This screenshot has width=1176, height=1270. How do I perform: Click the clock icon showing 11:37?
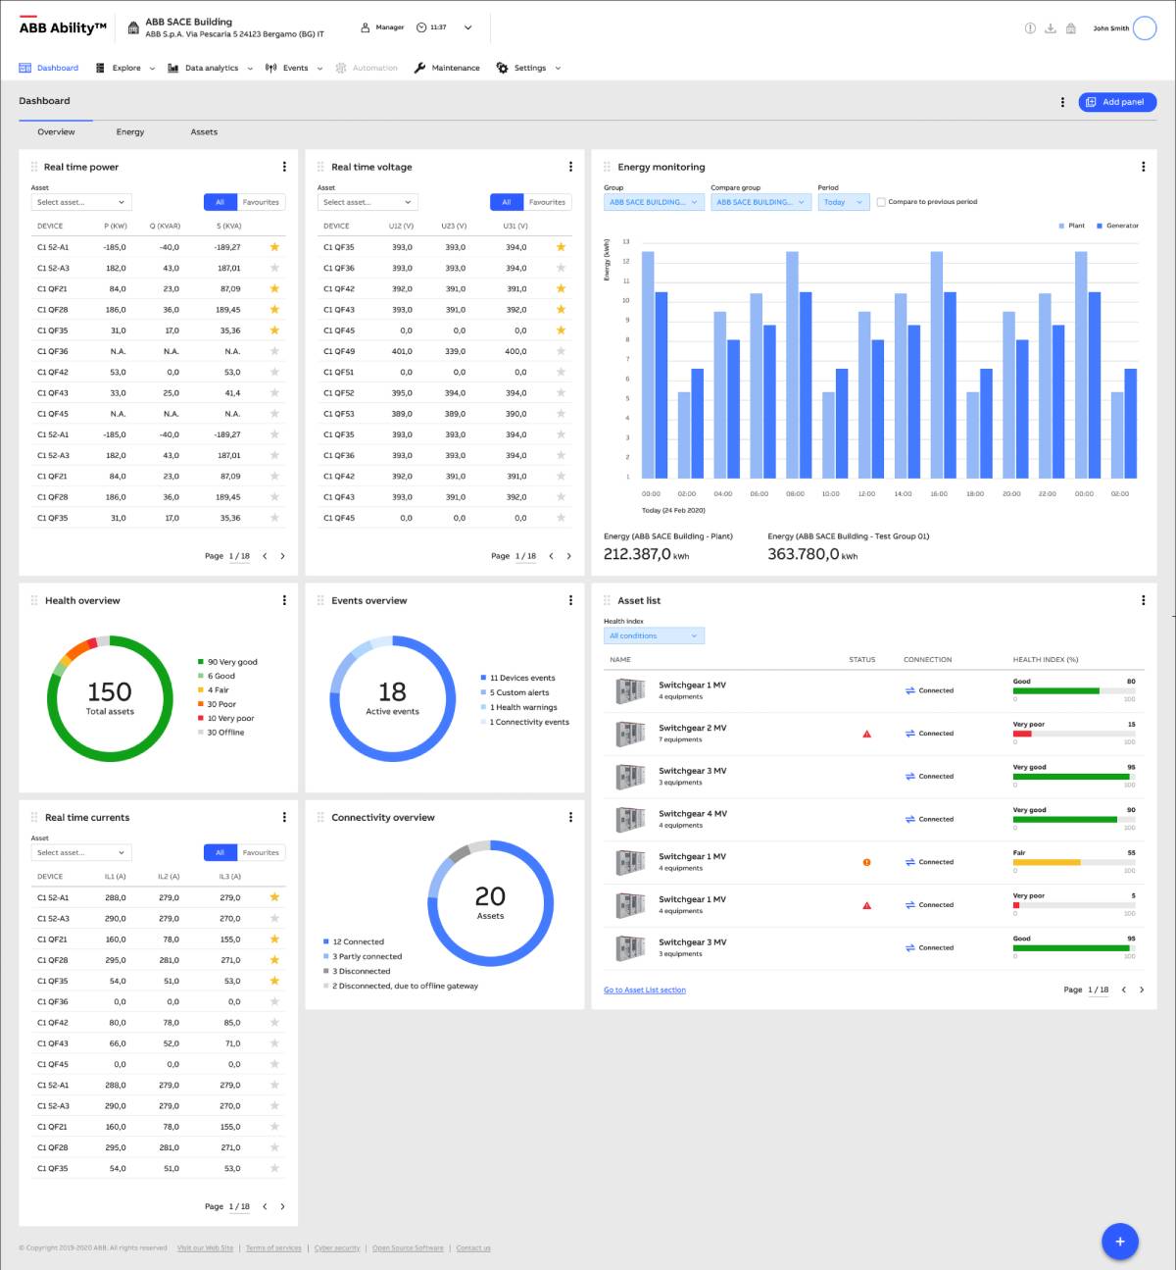pyautogui.click(x=421, y=27)
